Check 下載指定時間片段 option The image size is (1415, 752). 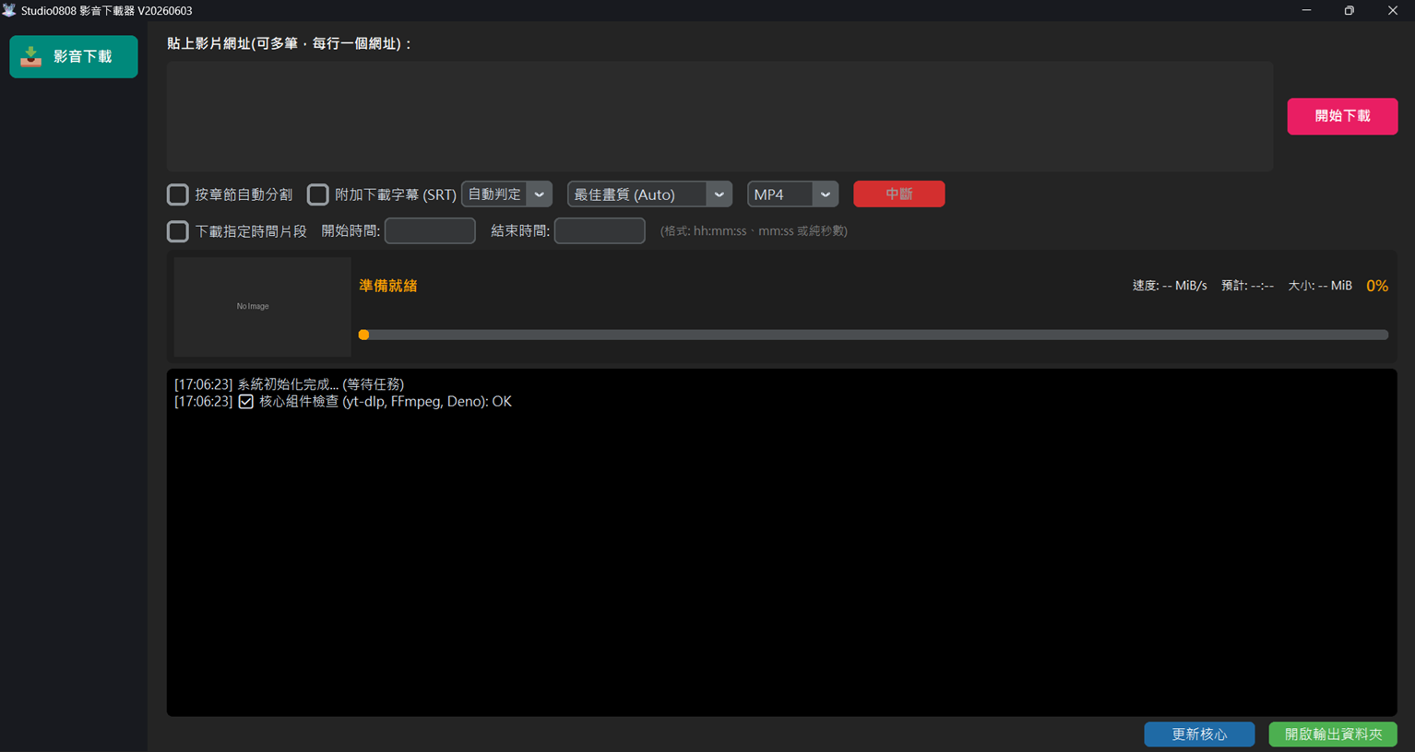(x=178, y=231)
